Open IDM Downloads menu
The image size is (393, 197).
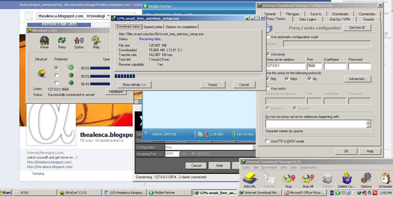(269, 167)
